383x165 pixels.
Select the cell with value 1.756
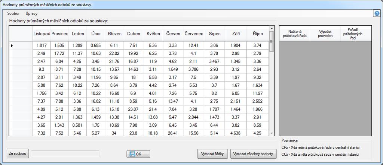coord(42,93)
